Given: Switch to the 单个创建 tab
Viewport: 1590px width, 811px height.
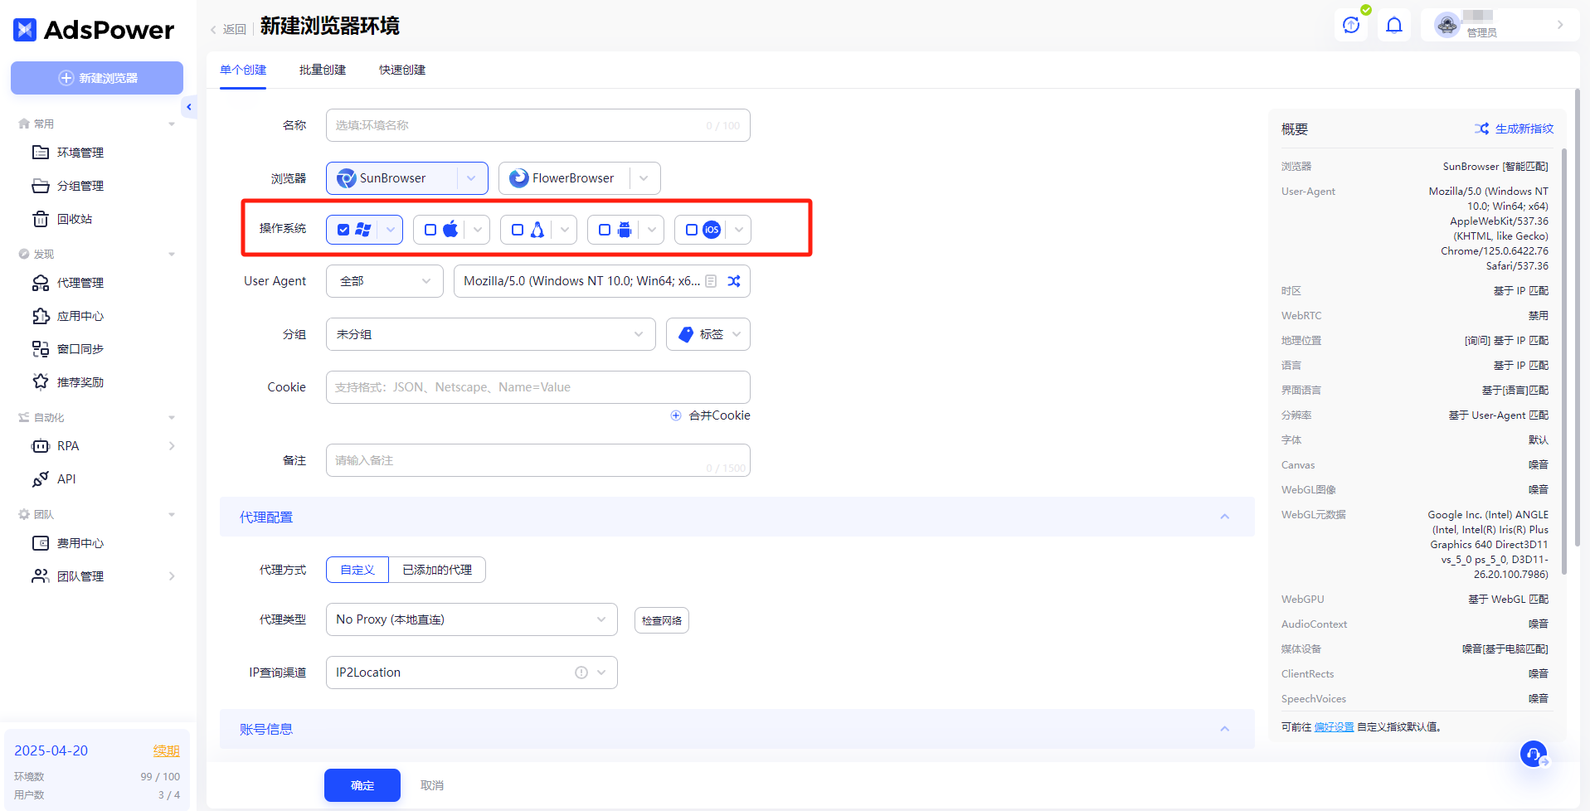Looking at the screenshot, I should pos(243,70).
